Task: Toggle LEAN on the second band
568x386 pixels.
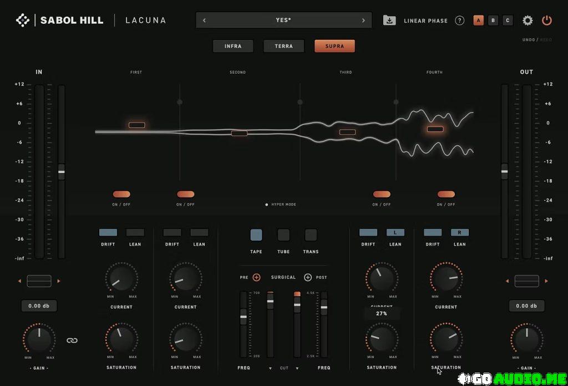Action: coord(199,232)
